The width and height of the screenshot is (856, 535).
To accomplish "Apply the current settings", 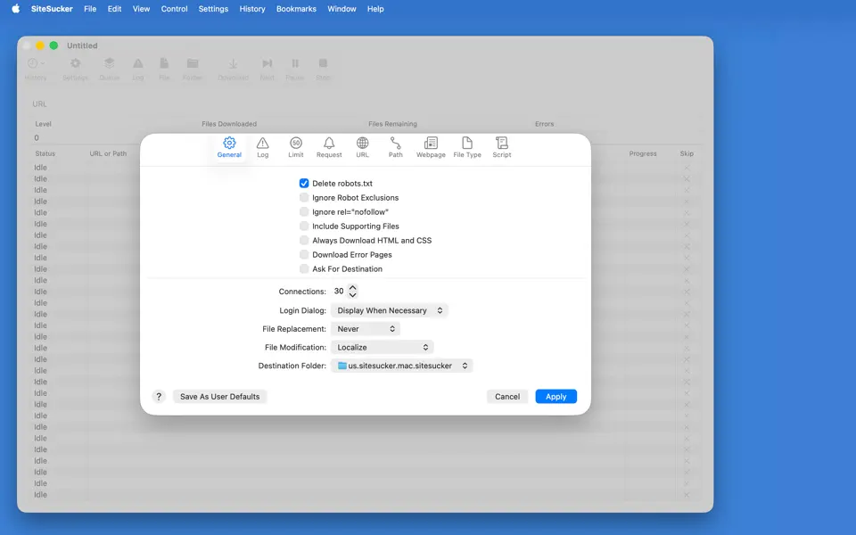I will coord(556,396).
